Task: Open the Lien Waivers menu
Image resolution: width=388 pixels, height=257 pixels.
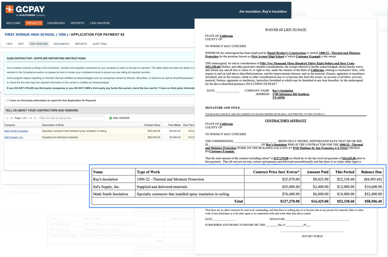Action: point(100,23)
